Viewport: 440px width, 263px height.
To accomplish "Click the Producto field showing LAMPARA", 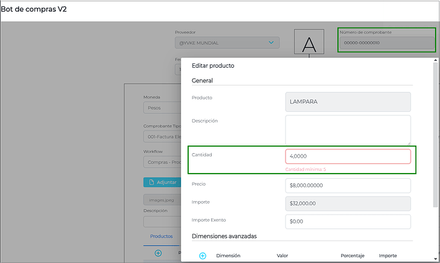I will pos(348,101).
